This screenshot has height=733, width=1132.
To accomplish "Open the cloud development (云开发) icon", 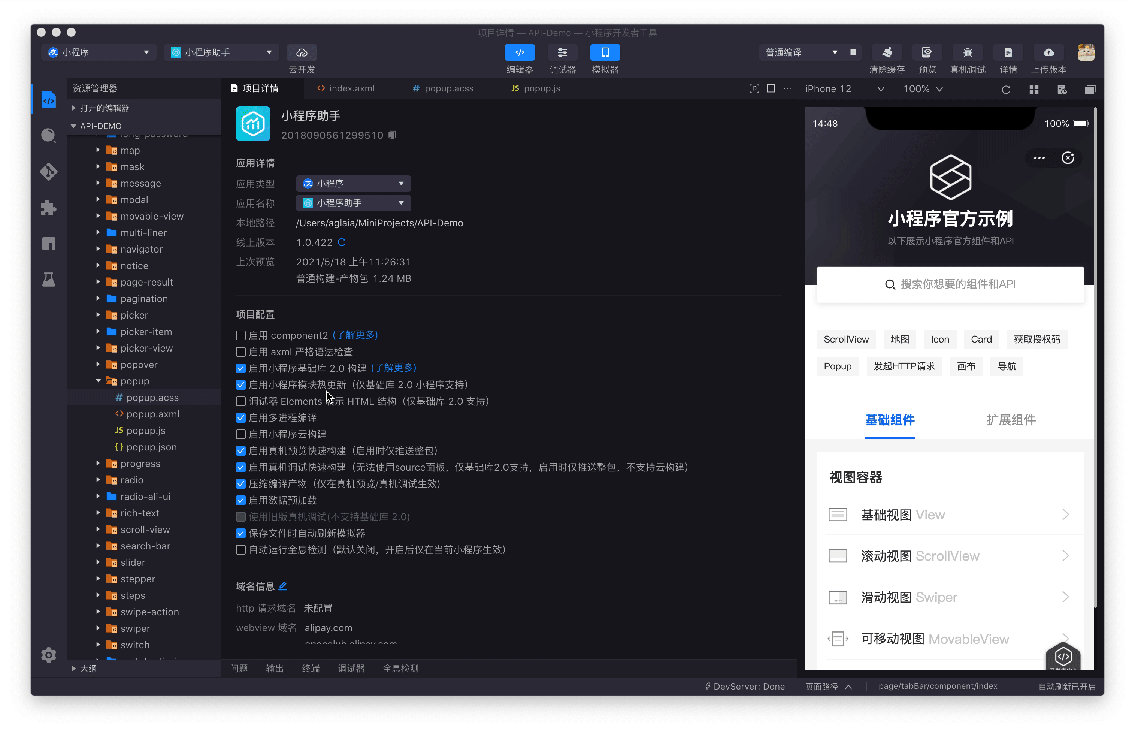I will (x=302, y=52).
